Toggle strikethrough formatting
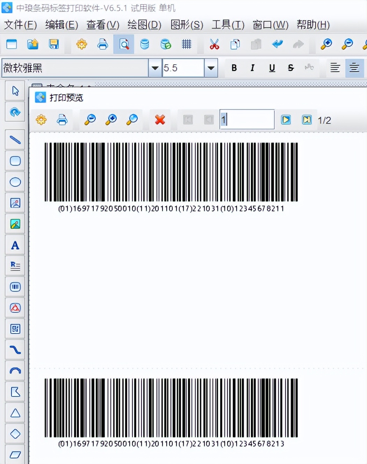The image size is (367, 464). 291,68
